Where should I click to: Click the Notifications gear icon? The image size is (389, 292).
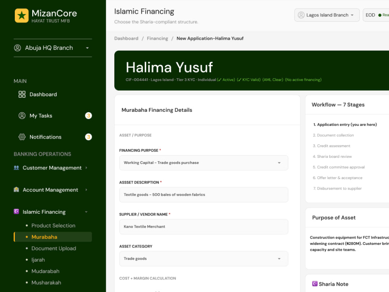pos(22,137)
